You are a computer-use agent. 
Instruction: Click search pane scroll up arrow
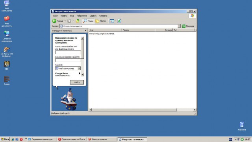tap(82, 38)
